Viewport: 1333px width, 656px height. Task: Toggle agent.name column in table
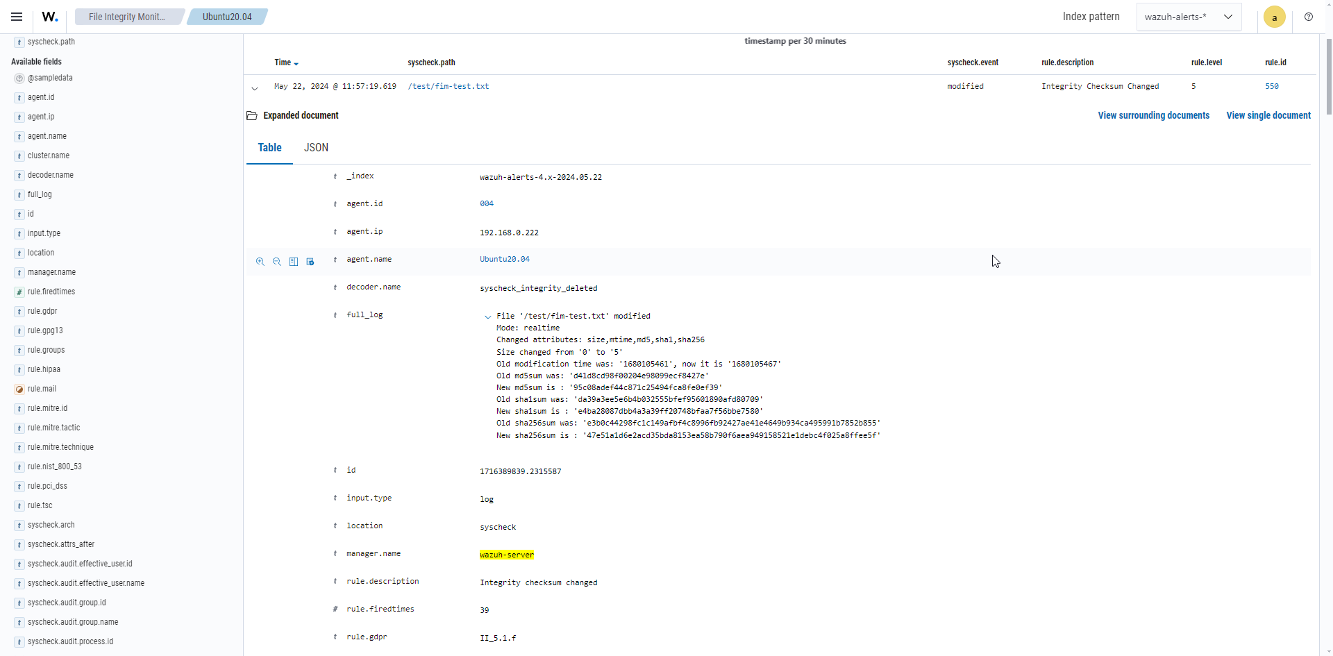(294, 262)
